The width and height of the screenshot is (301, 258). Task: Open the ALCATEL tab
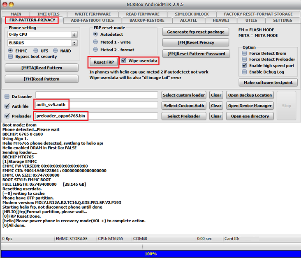pyautogui.click(x=188, y=20)
